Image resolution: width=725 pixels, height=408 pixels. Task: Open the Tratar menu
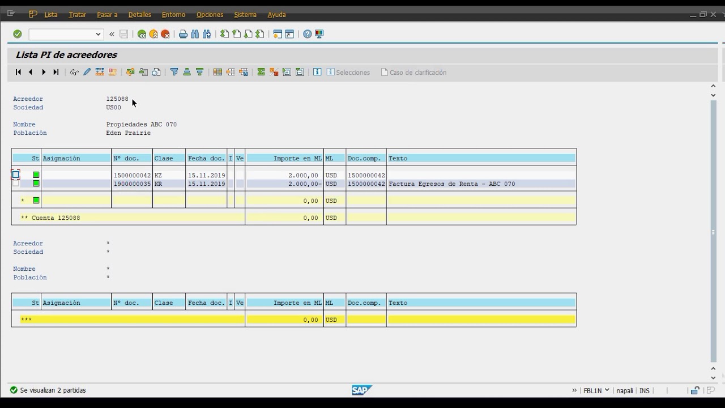click(77, 15)
